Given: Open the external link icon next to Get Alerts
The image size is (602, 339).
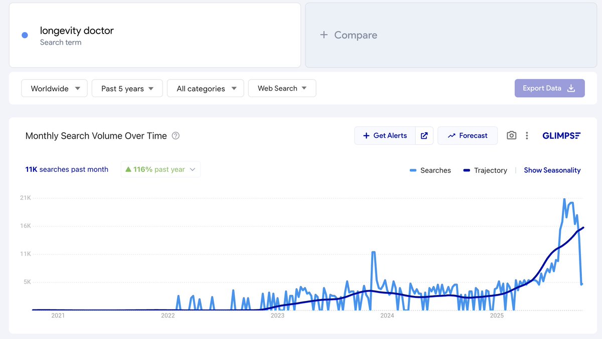Looking at the screenshot, I should tap(424, 136).
